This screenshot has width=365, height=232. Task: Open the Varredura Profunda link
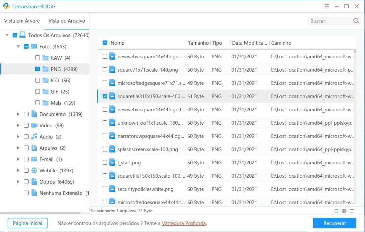point(184,223)
